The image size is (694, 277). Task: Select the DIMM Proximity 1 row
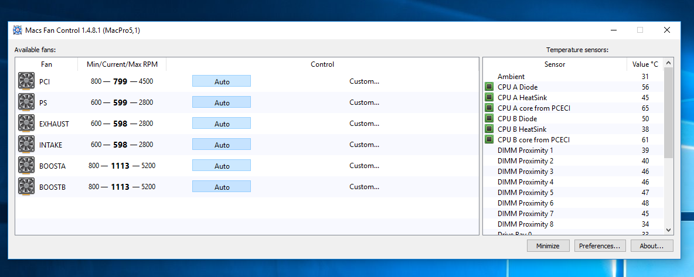(574, 151)
